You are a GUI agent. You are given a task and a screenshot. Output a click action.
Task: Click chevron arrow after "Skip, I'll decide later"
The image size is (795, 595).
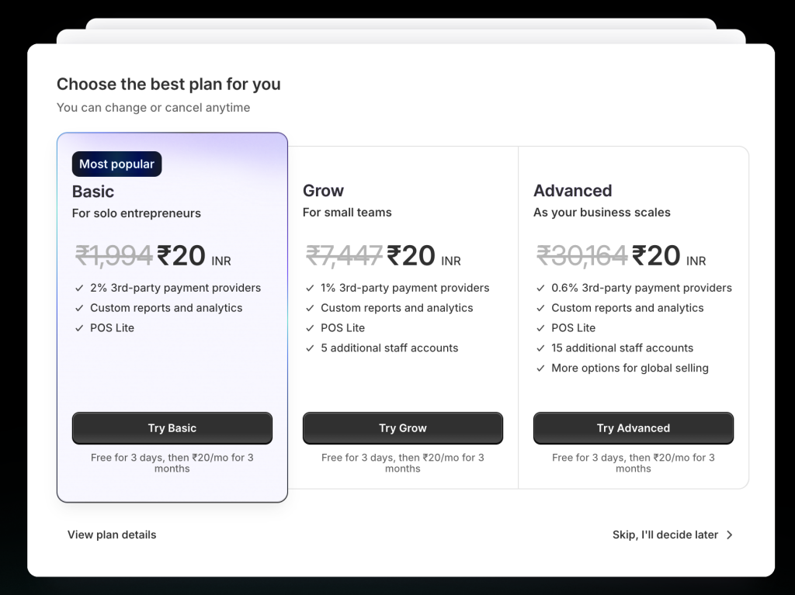click(728, 534)
